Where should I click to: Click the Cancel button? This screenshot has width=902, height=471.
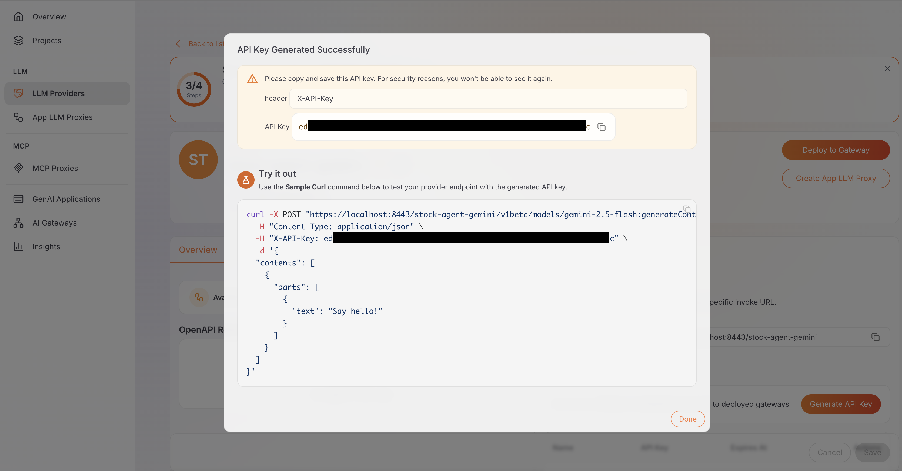(x=830, y=452)
